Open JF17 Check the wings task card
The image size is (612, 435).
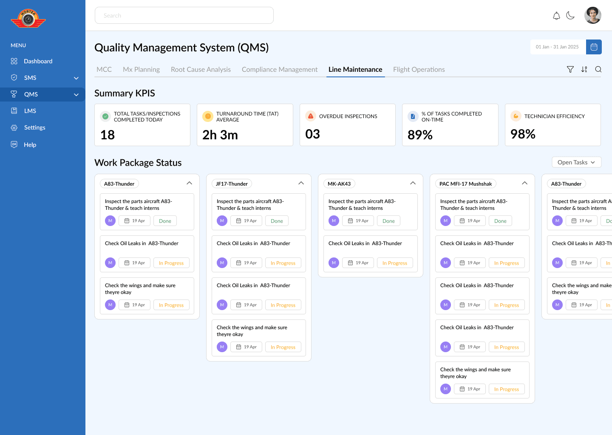(x=259, y=338)
